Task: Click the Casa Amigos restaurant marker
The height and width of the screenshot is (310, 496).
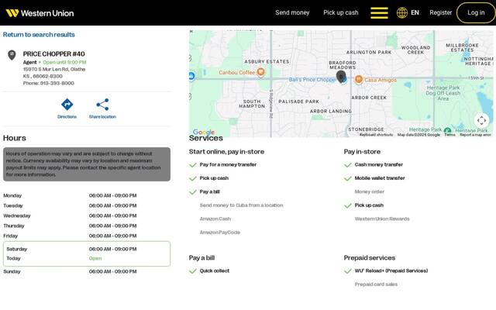Action: click(x=358, y=79)
